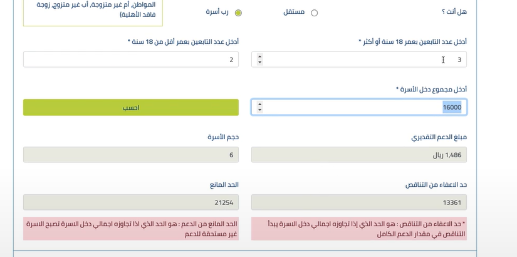Screen dimensions: 517x257
Task: Click the red note explaining الحد المانع من الدعم
Action: click(131, 229)
